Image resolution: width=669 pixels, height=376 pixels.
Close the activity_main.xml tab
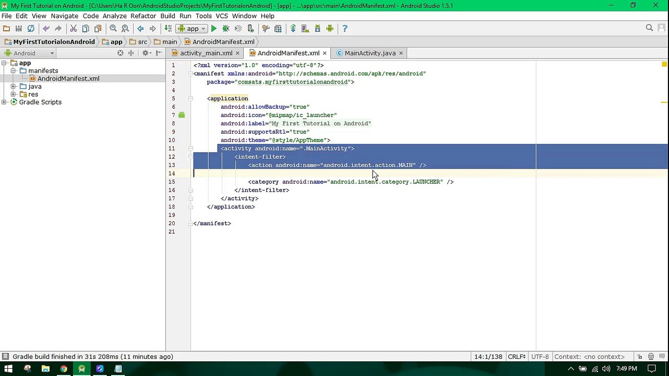(237, 53)
